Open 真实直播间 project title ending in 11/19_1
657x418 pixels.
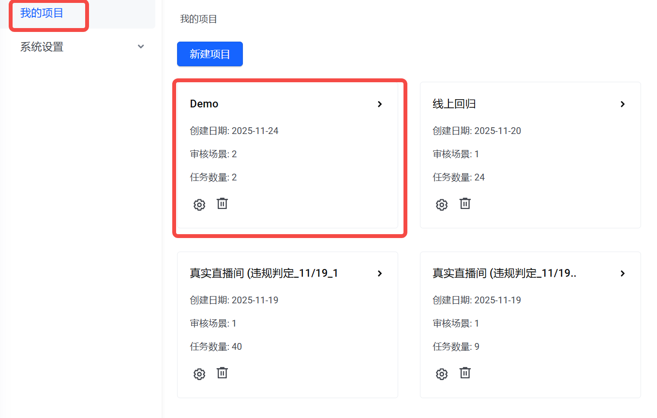pos(264,273)
